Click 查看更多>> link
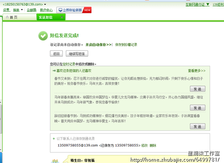This screenshot has width=224, height=163. pos(197,71)
